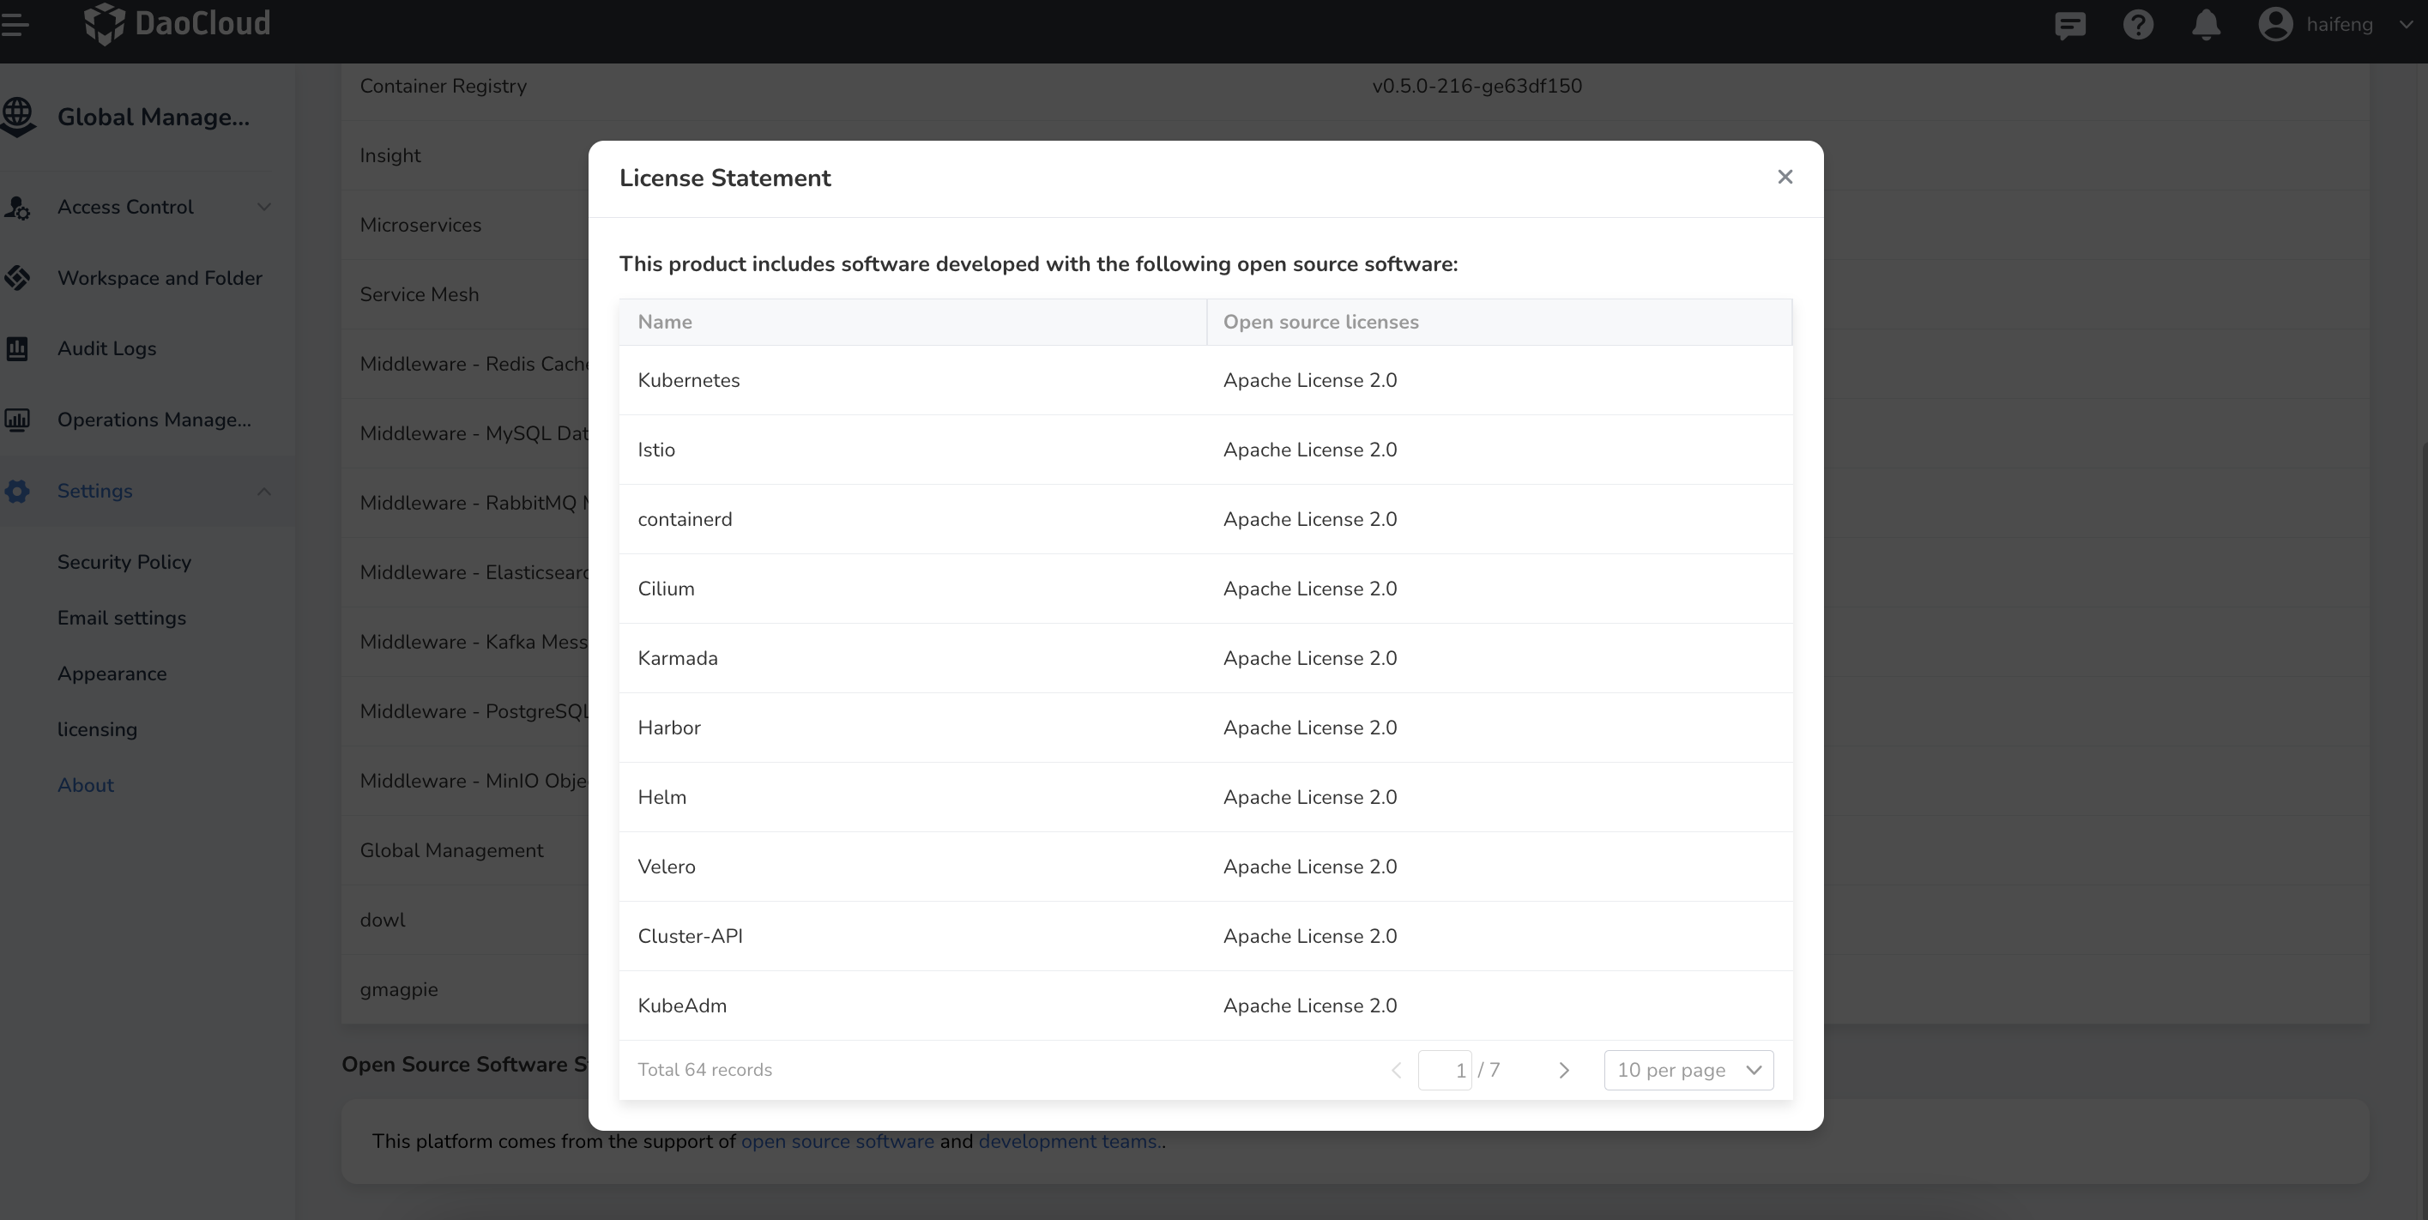Select the About menu item
Image resolution: width=2428 pixels, height=1220 pixels.
tap(86, 784)
